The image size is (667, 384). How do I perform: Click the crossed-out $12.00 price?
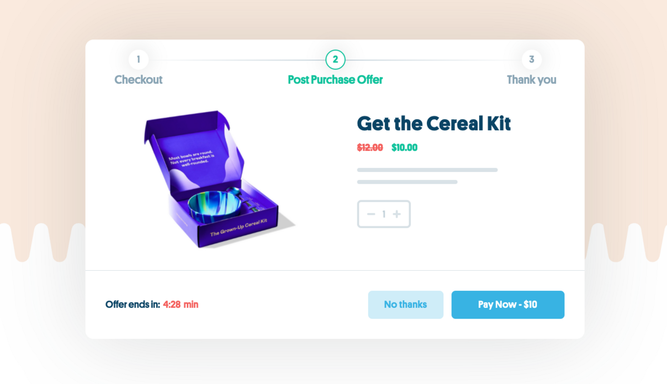(370, 148)
